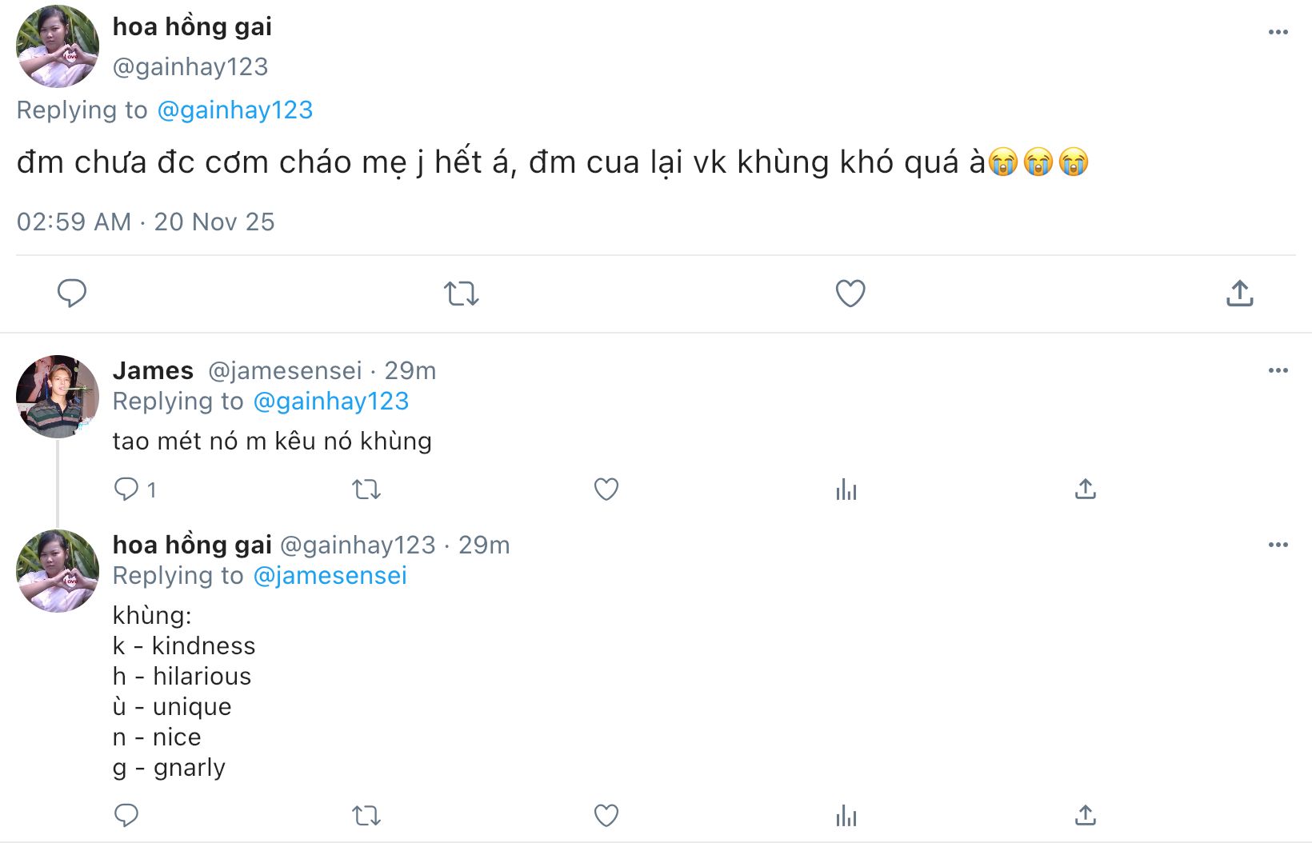View analytics on James's reply
The width and height of the screenshot is (1312, 843).
[x=846, y=489]
